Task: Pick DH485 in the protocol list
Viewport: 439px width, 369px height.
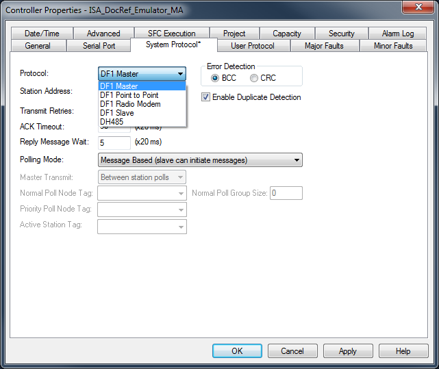Action: click(x=112, y=122)
